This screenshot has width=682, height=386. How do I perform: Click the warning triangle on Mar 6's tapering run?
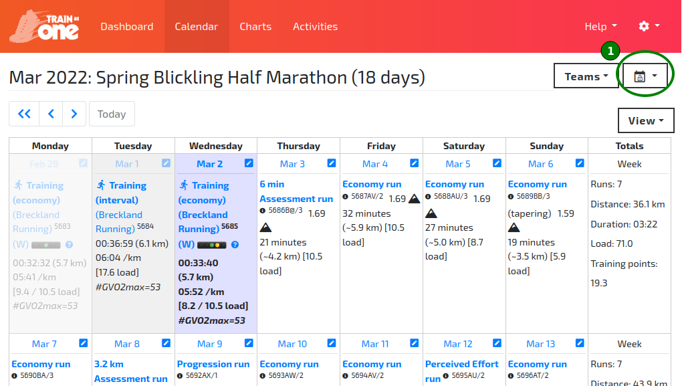click(x=515, y=227)
